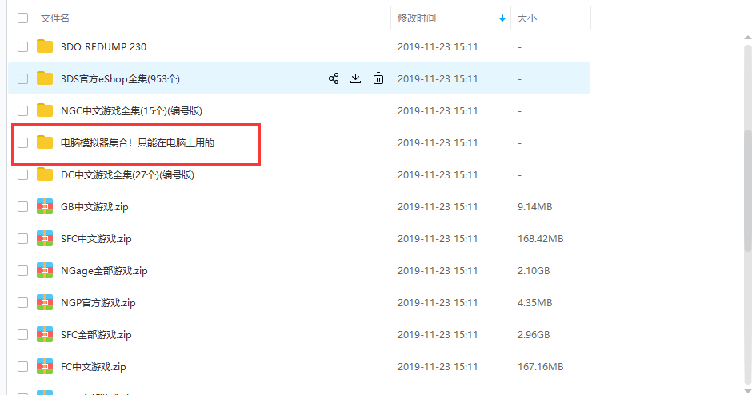Sort by 修改时间 column header
The width and height of the screenshot is (752, 395).
click(x=416, y=18)
